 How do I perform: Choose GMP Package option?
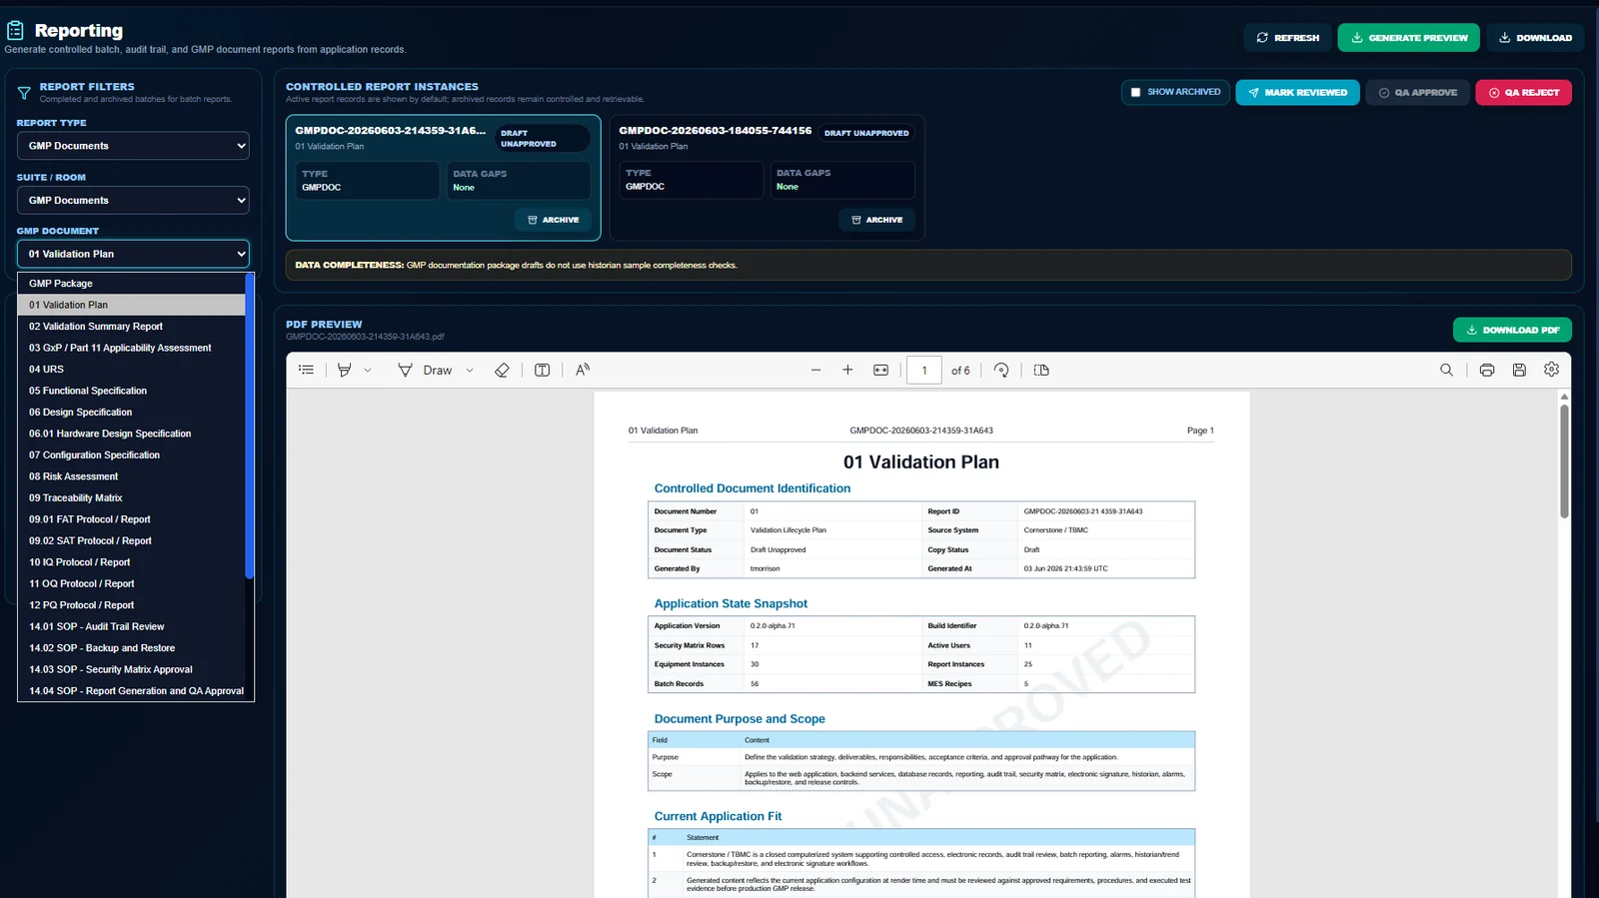click(131, 284)
